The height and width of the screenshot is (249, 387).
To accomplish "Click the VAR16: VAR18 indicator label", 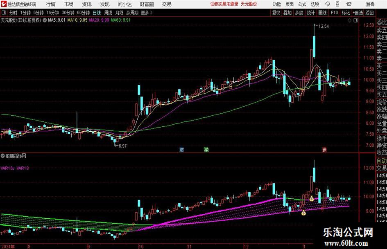I will [15, 168].
